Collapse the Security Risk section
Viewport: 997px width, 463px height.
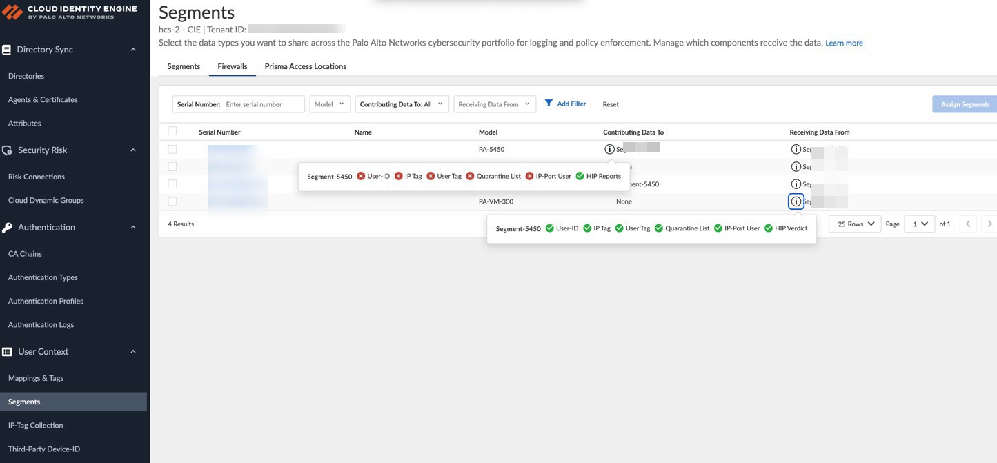(x=133, y=150)
